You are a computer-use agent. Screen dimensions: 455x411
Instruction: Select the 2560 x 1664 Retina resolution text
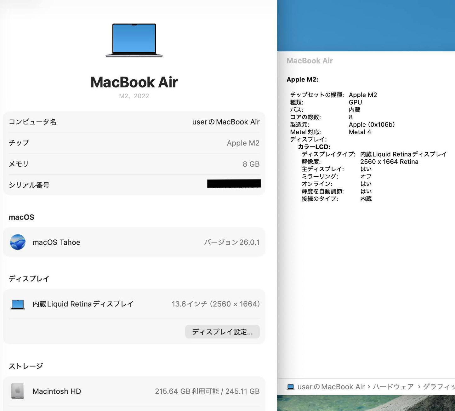[x=390, y=162]
